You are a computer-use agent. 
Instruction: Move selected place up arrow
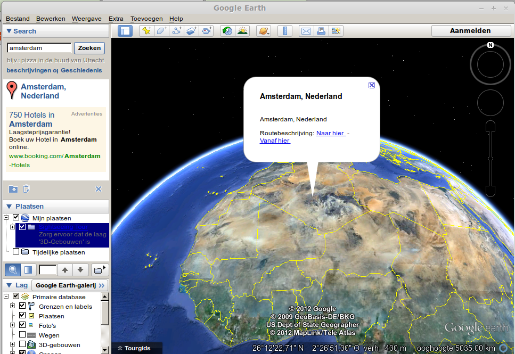coord(65,270)
